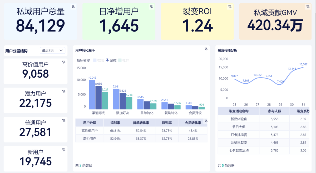Select the 潜力用户 table row cell

coord(90,139)
